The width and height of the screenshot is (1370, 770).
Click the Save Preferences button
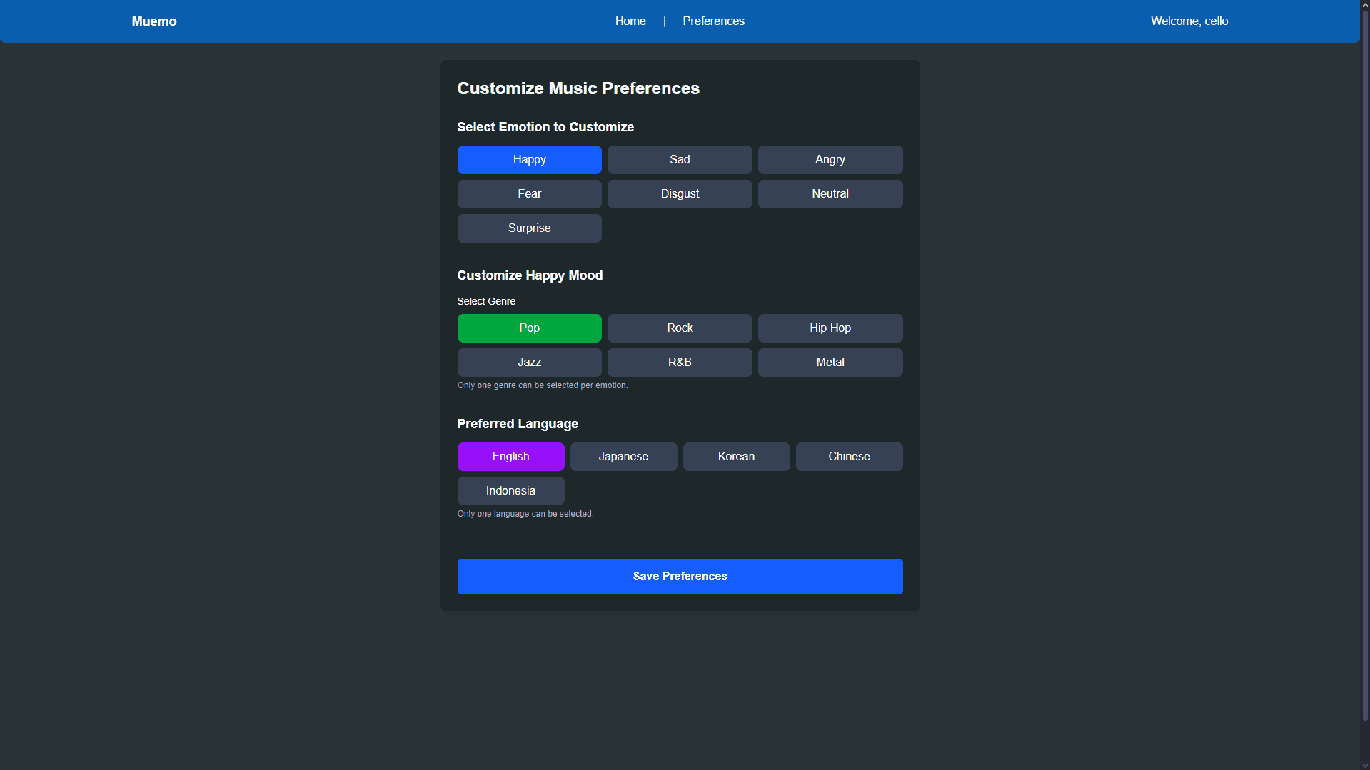click(x=680, y=577)
